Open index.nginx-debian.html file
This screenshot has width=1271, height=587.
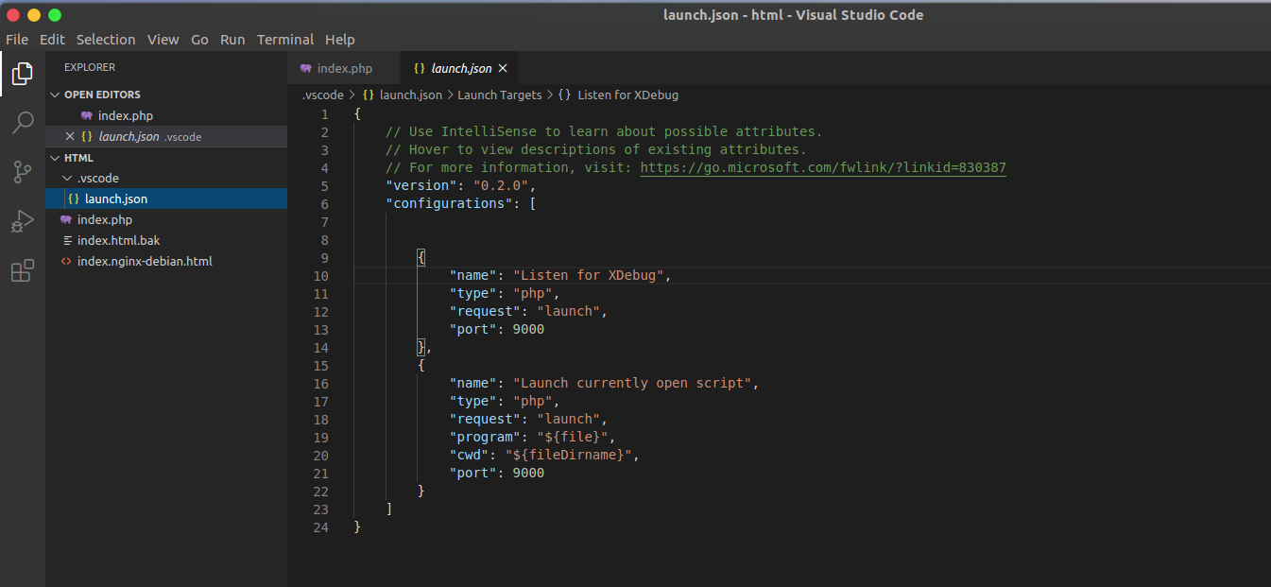[166, 261]
